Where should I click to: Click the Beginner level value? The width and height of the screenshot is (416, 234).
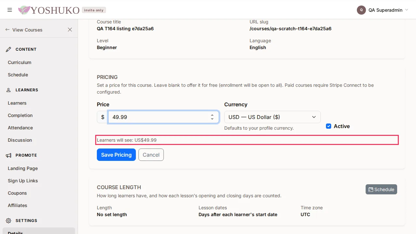(x=107, y=47)
